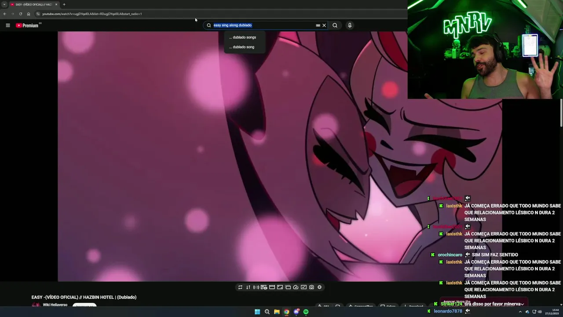The width and height of the screenshot is (563, 317).
Task: Click the video filters sparkle icon
Action: click(x=303, y=287)
